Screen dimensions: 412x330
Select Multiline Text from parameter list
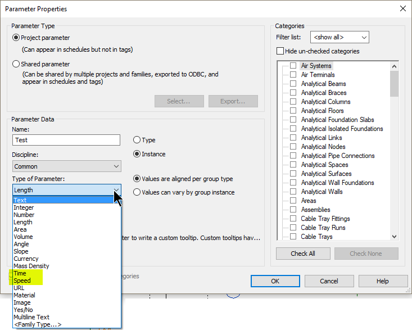pyautogui.click(x=67, y=317)
